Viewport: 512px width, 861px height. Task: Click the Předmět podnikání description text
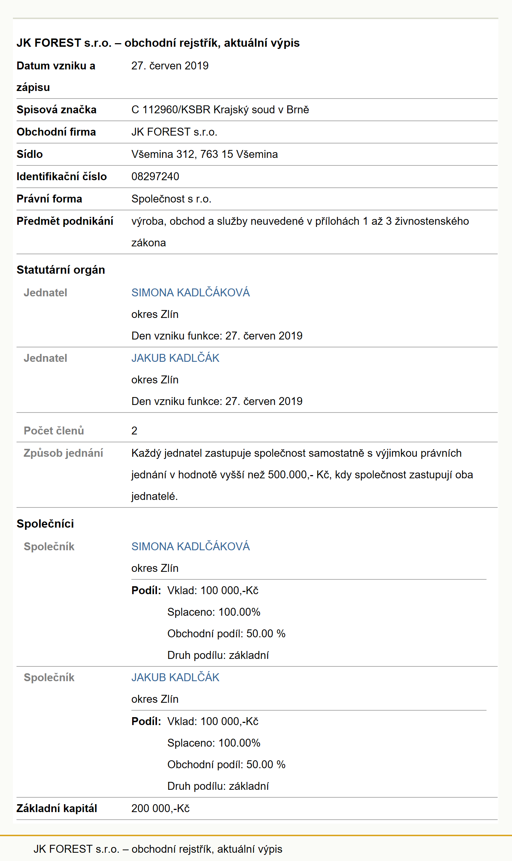(x=300, y=232)
